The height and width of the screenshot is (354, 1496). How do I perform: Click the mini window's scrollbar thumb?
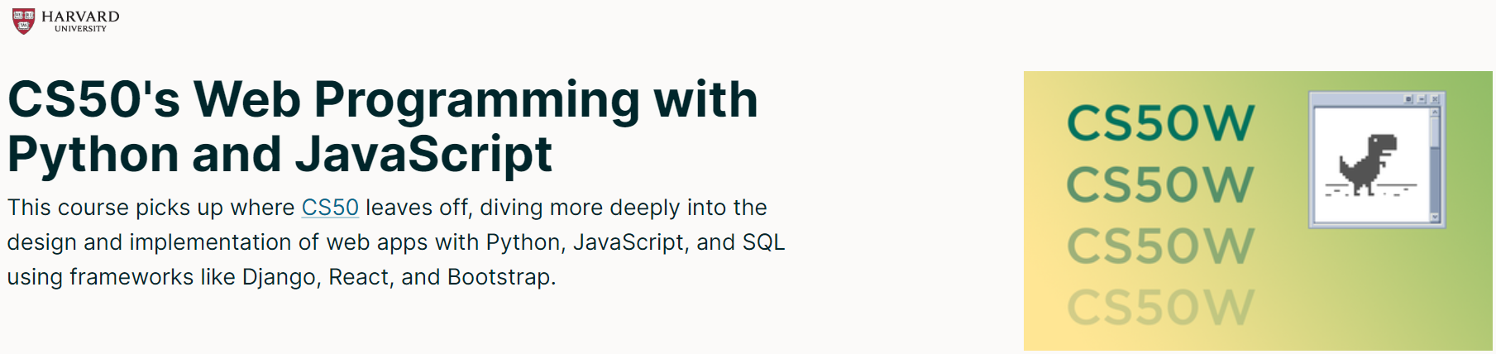tap(1435, 132)
